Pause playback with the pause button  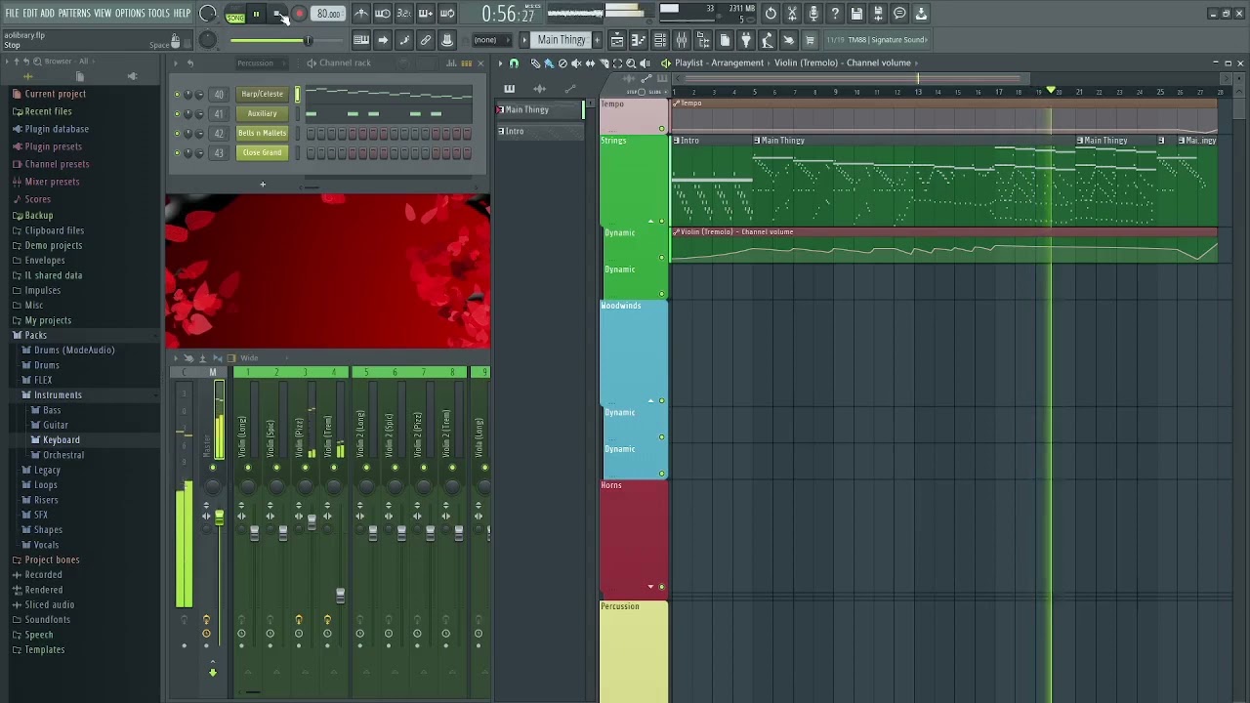coord(257,14)
